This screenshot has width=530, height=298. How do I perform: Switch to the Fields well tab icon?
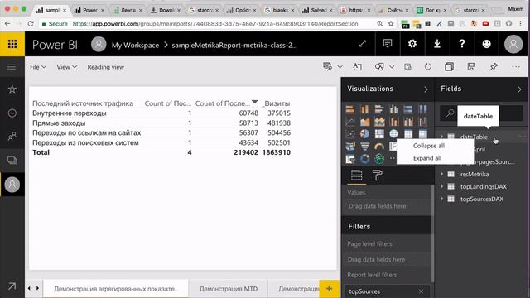pos(356,175)
